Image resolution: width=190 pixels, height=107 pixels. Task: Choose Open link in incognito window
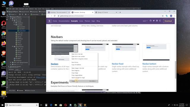[84, 59]
